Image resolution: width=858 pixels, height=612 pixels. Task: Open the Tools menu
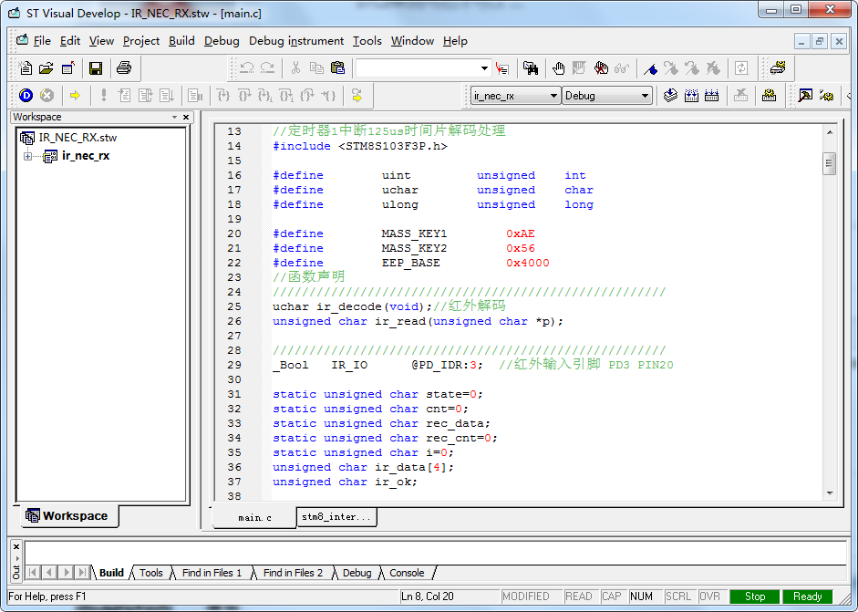point(367,41)
